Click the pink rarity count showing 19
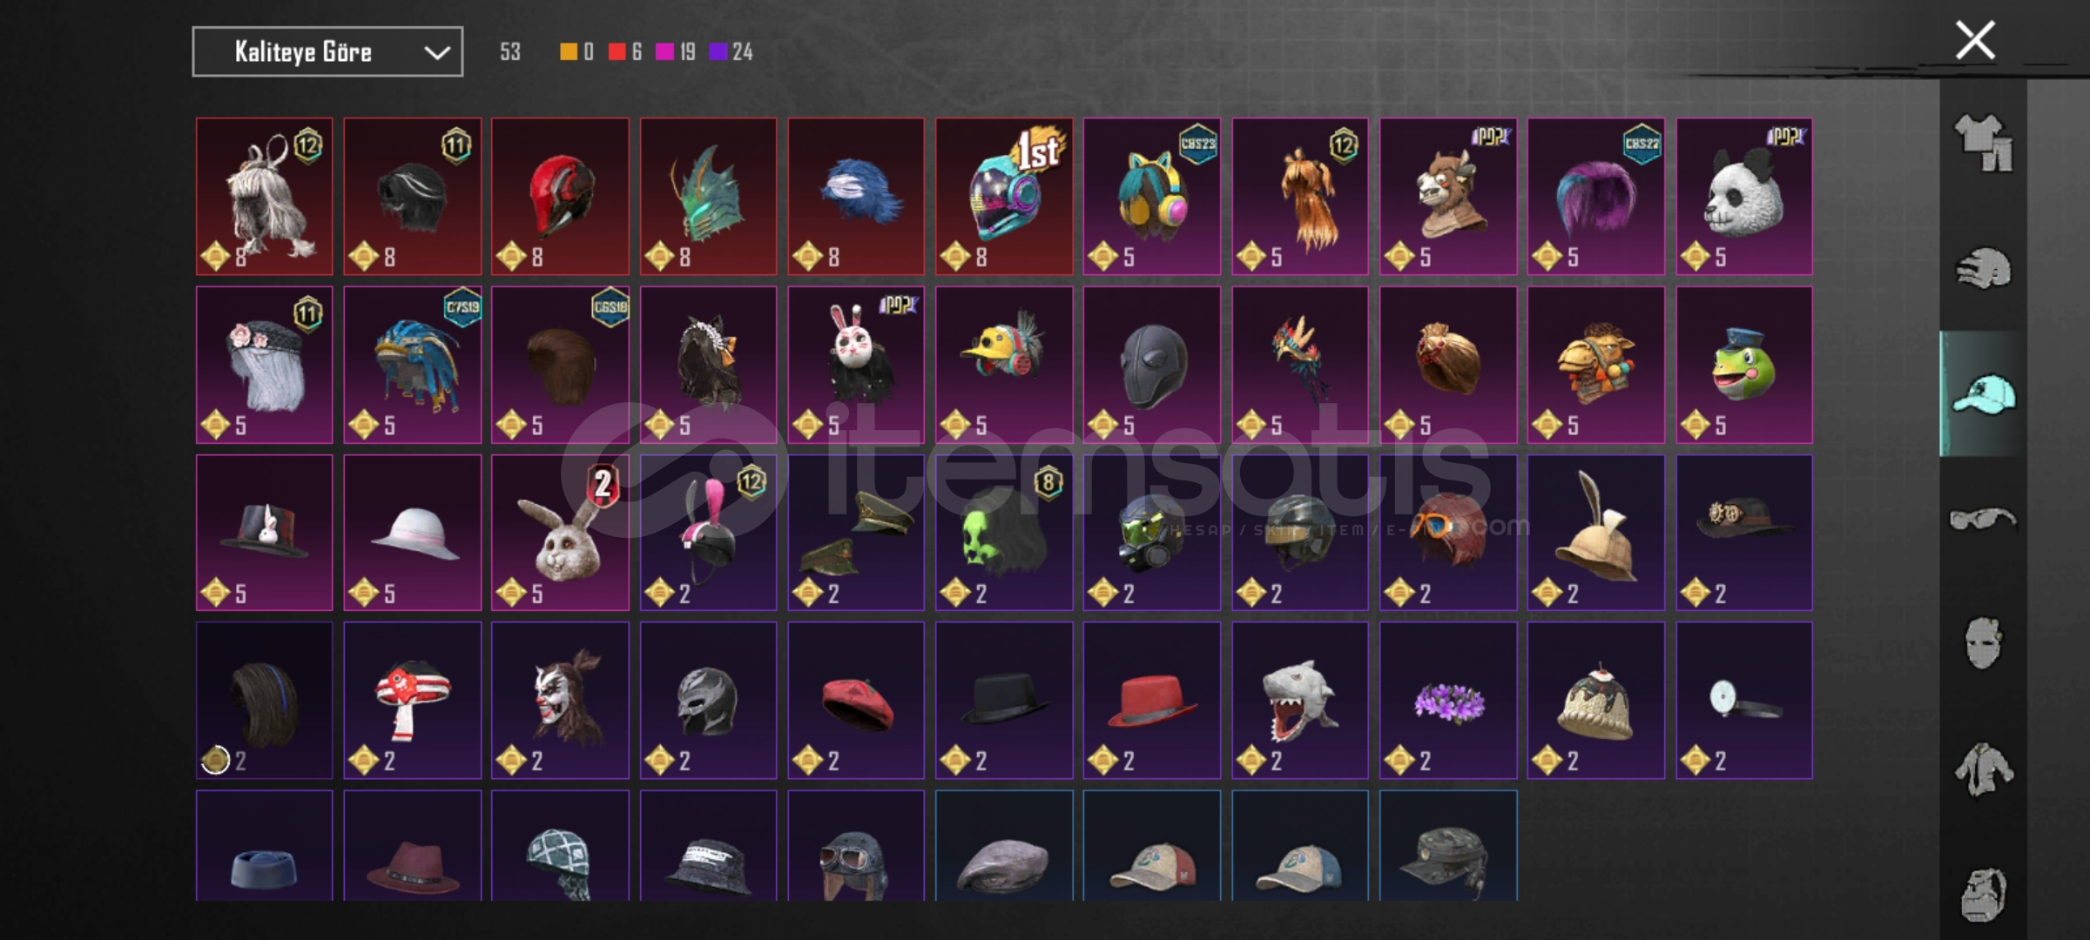 click(676, 52)
